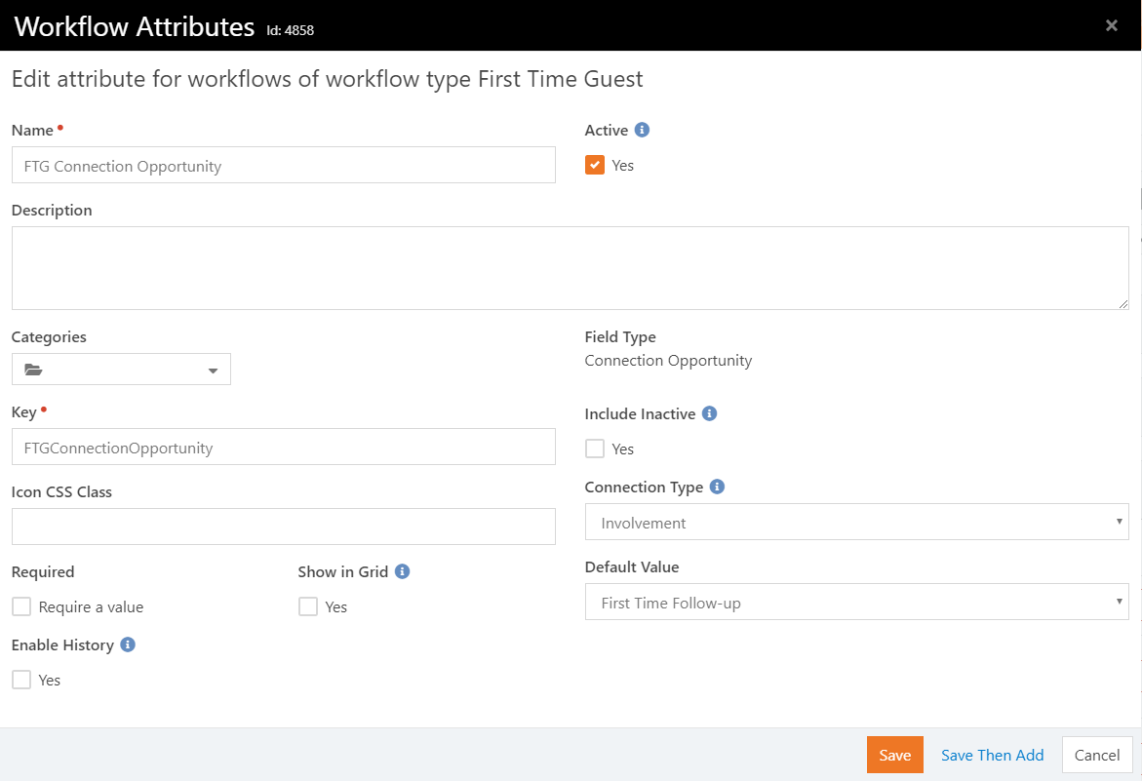Check the Require a value checkbox

(x=21, y=606)
